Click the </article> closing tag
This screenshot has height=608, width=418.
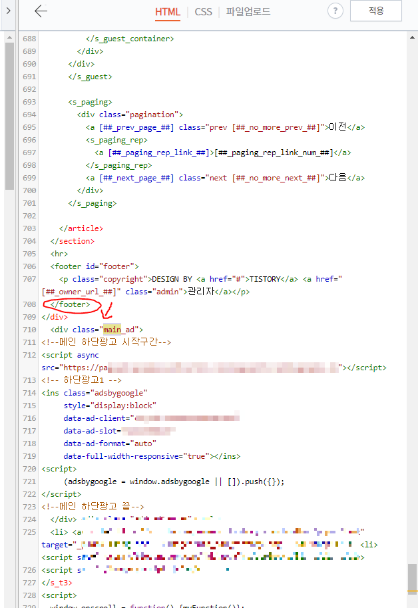click(x=81, y=228)
